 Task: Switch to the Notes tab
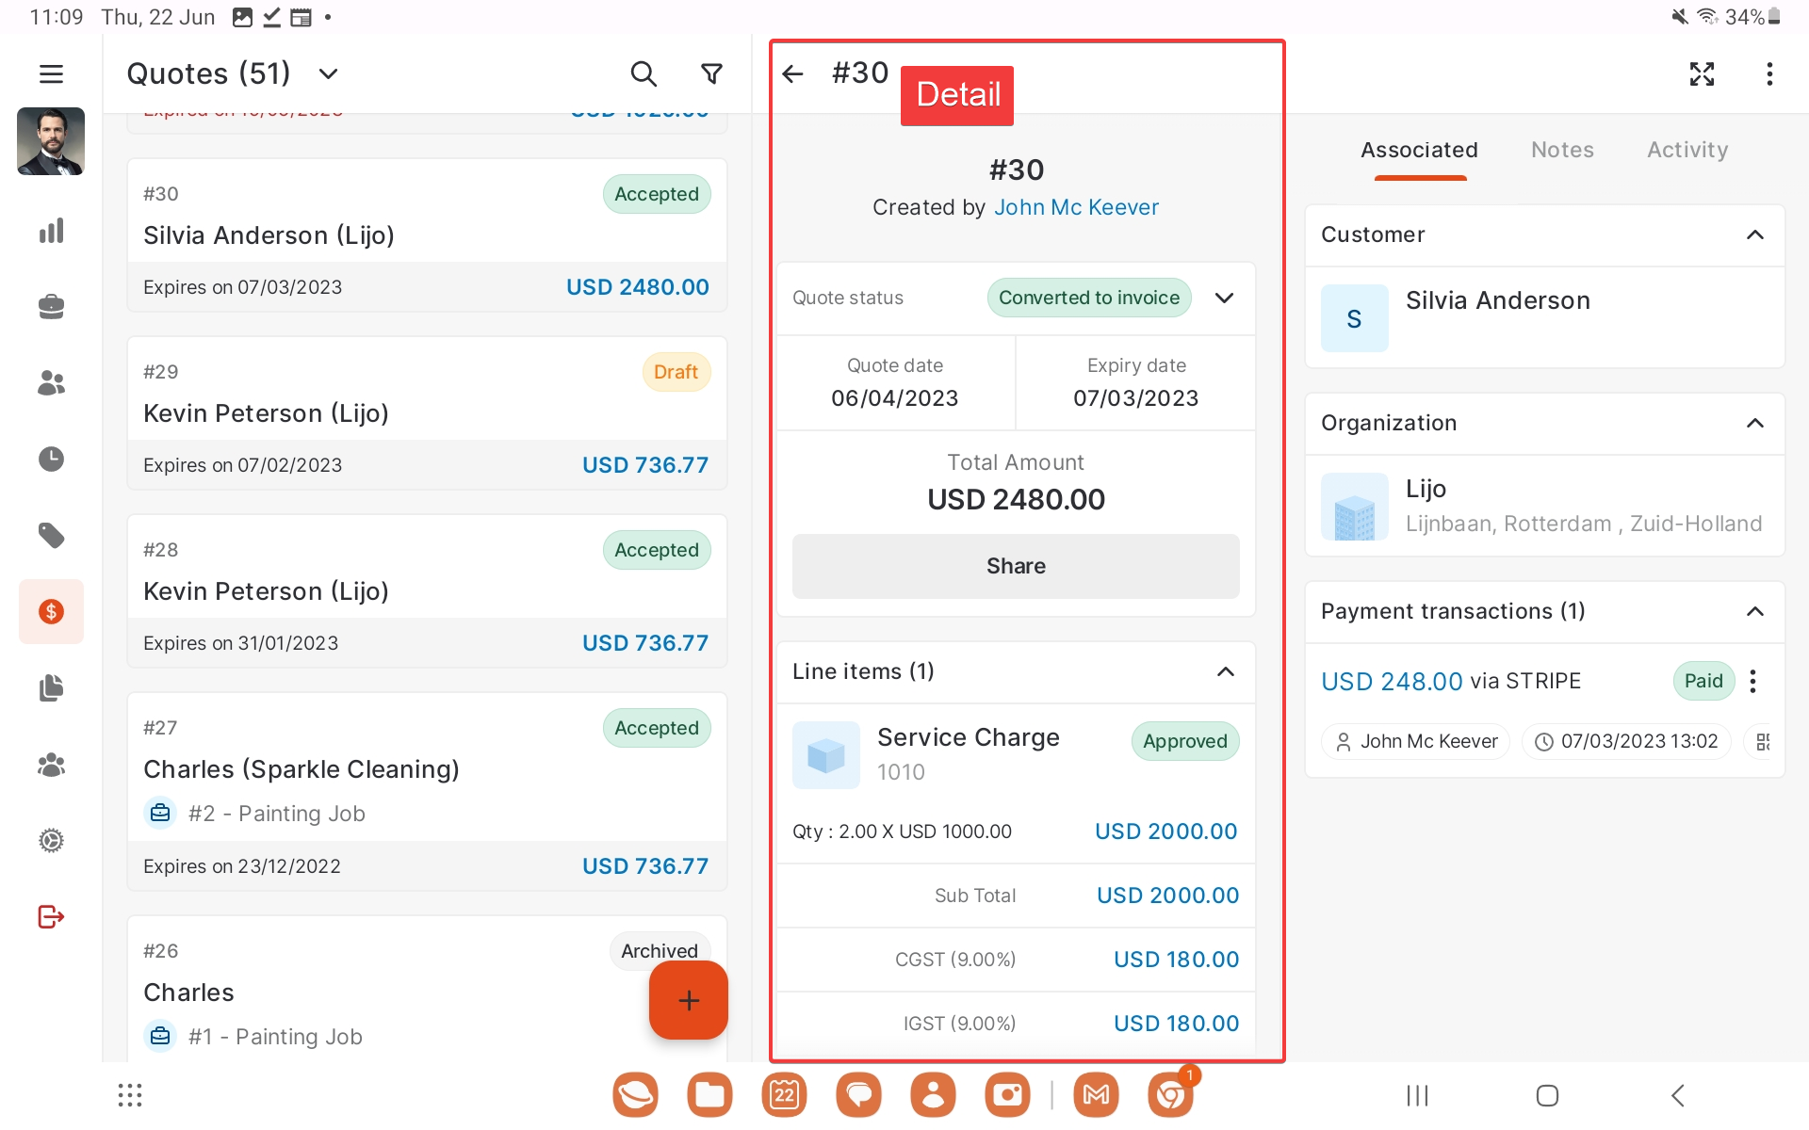pos(1562,150)
